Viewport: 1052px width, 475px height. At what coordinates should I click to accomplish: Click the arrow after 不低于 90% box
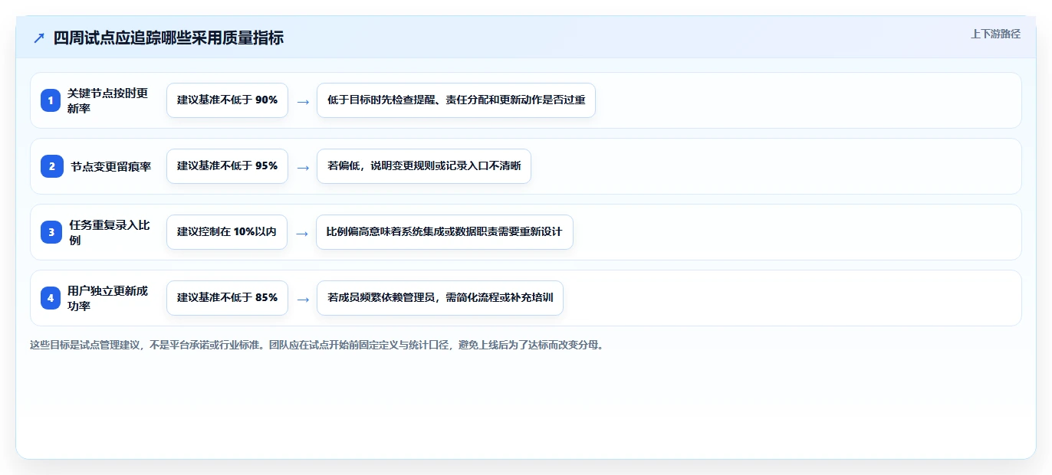pyautogui.click(x=303, y=101)
